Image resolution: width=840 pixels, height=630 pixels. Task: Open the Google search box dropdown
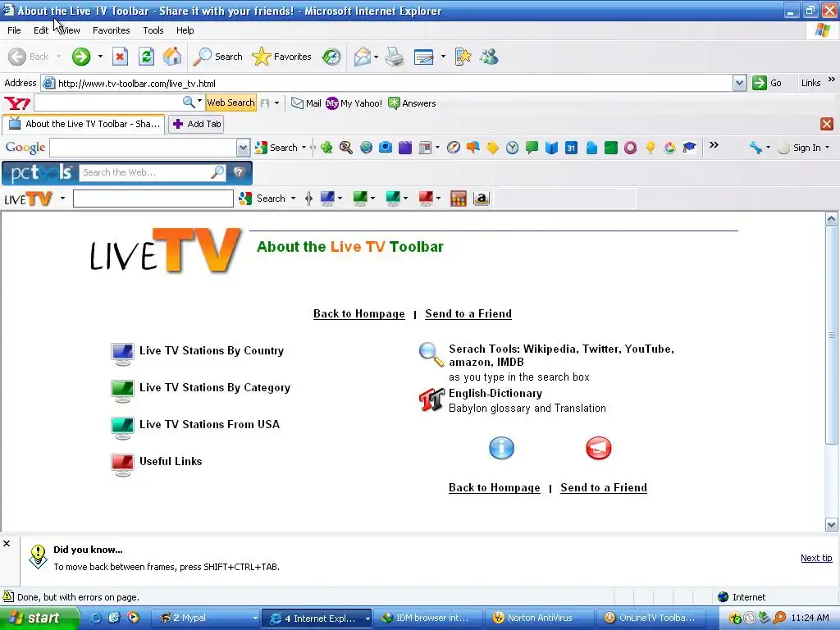[243, 148]
